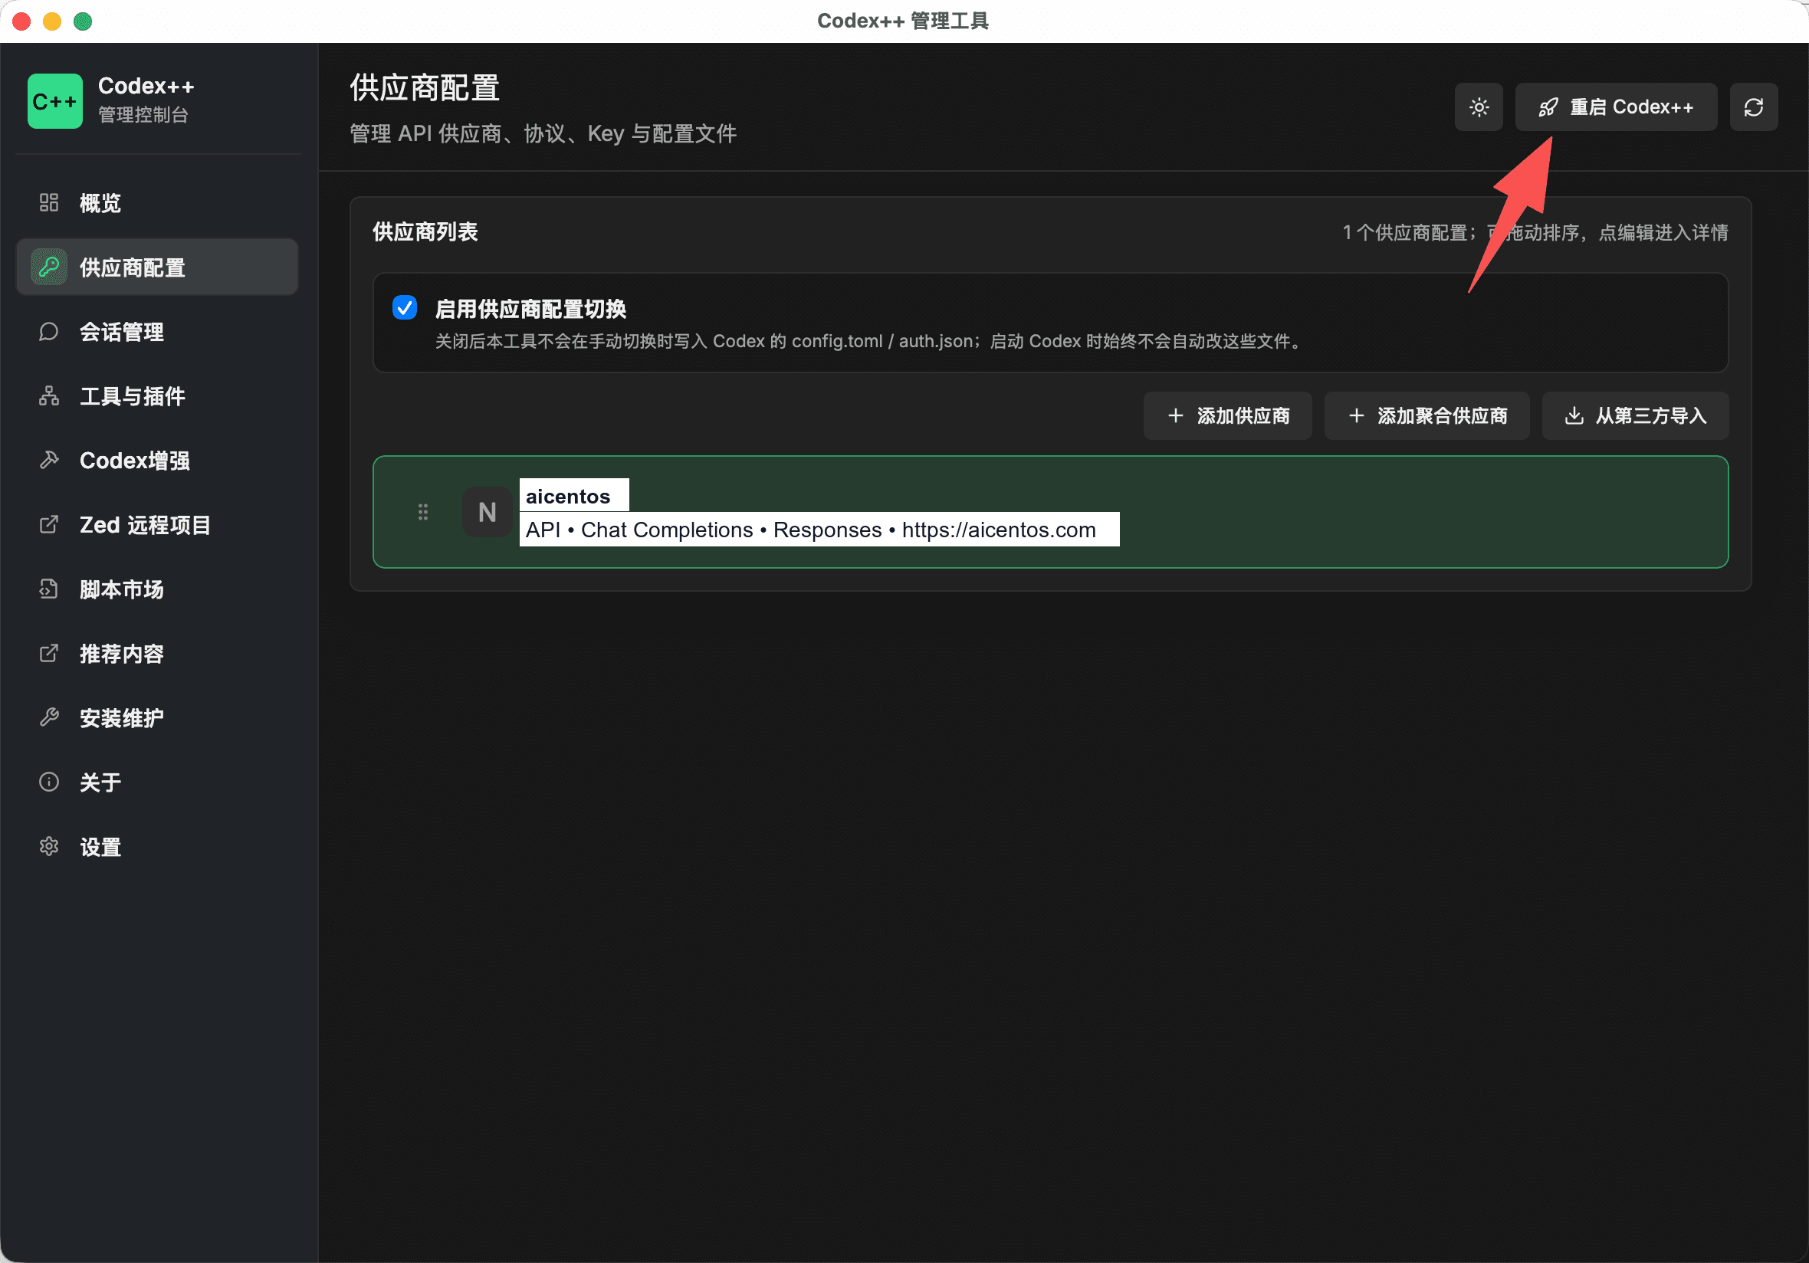Switch to Codex增强 page
The height and width of the screenshot is (1263, 1809).
157,460
